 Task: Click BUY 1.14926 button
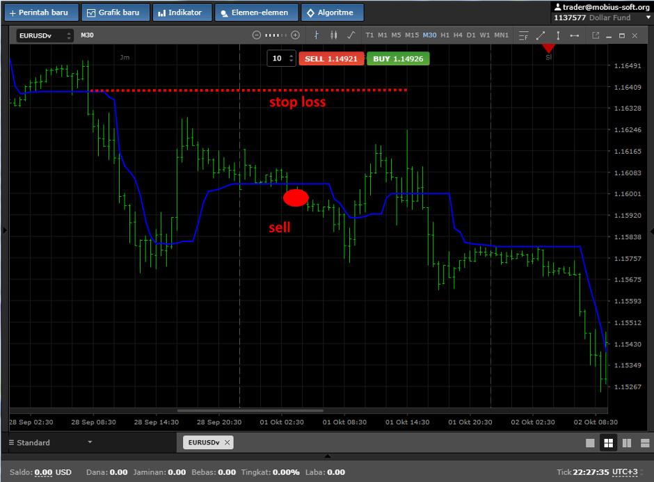coord(398,59)
